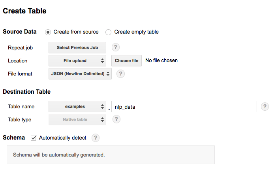276x170 pixels.
Task: Choose the Create empty table option
Action: tap(108, 32)
